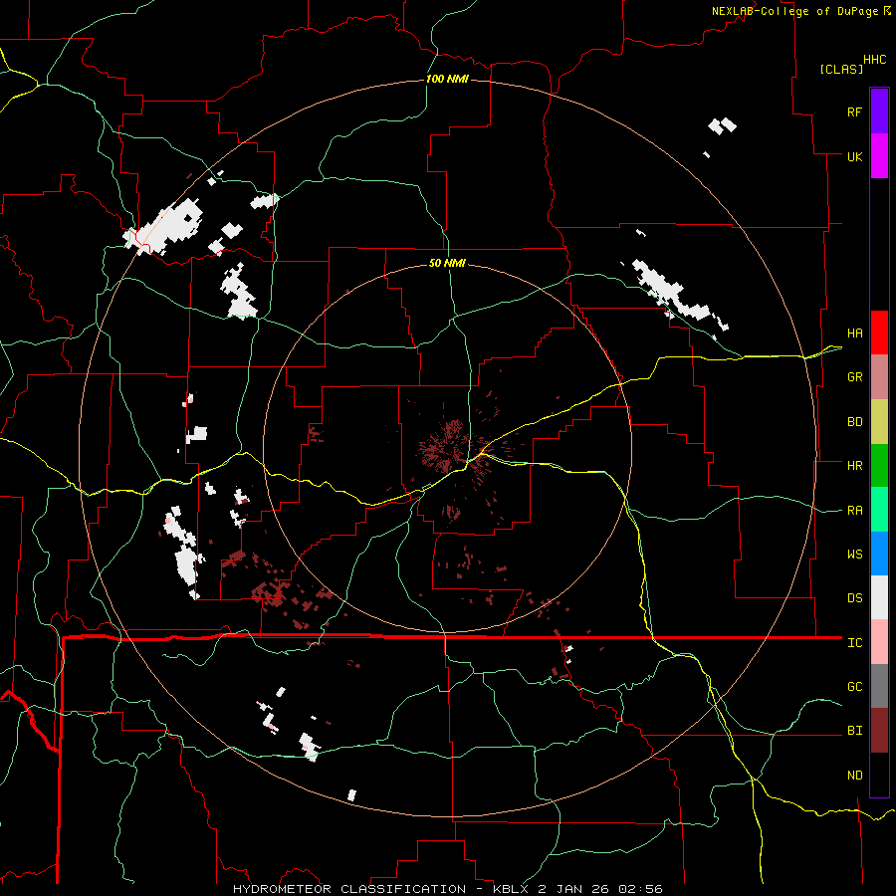Viewport: 896px width, 896px height.
Task: Click the 50 NMI range ring label
Action: 447,263
